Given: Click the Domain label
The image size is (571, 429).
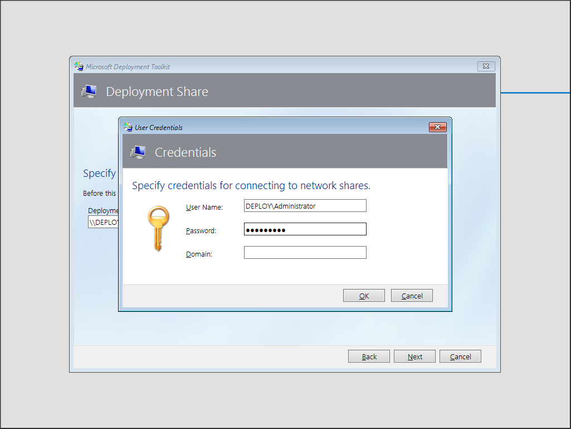Looking at the screenshot, I should point(199,254).
